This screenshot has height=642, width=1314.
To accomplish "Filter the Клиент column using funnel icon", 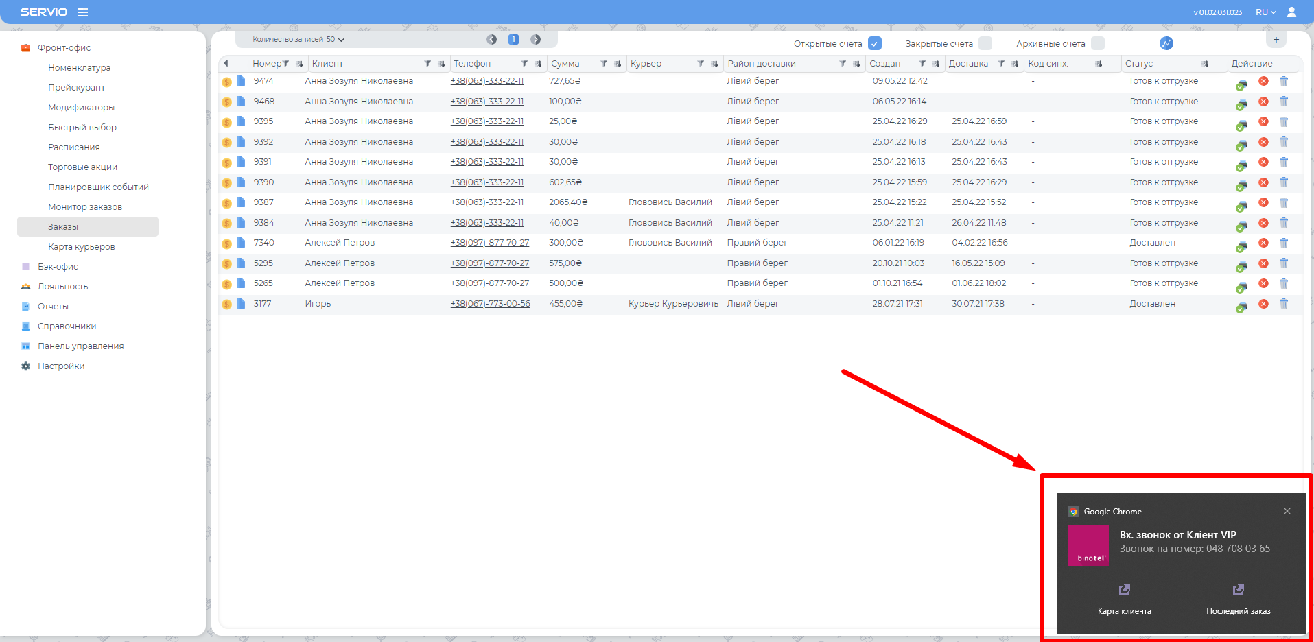I will [x=427, y=64].
